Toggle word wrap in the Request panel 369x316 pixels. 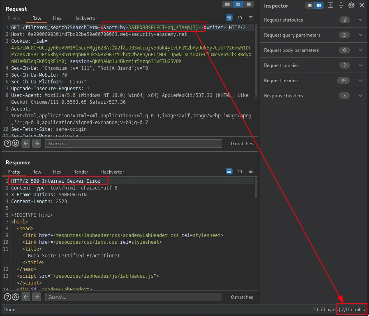229,18
